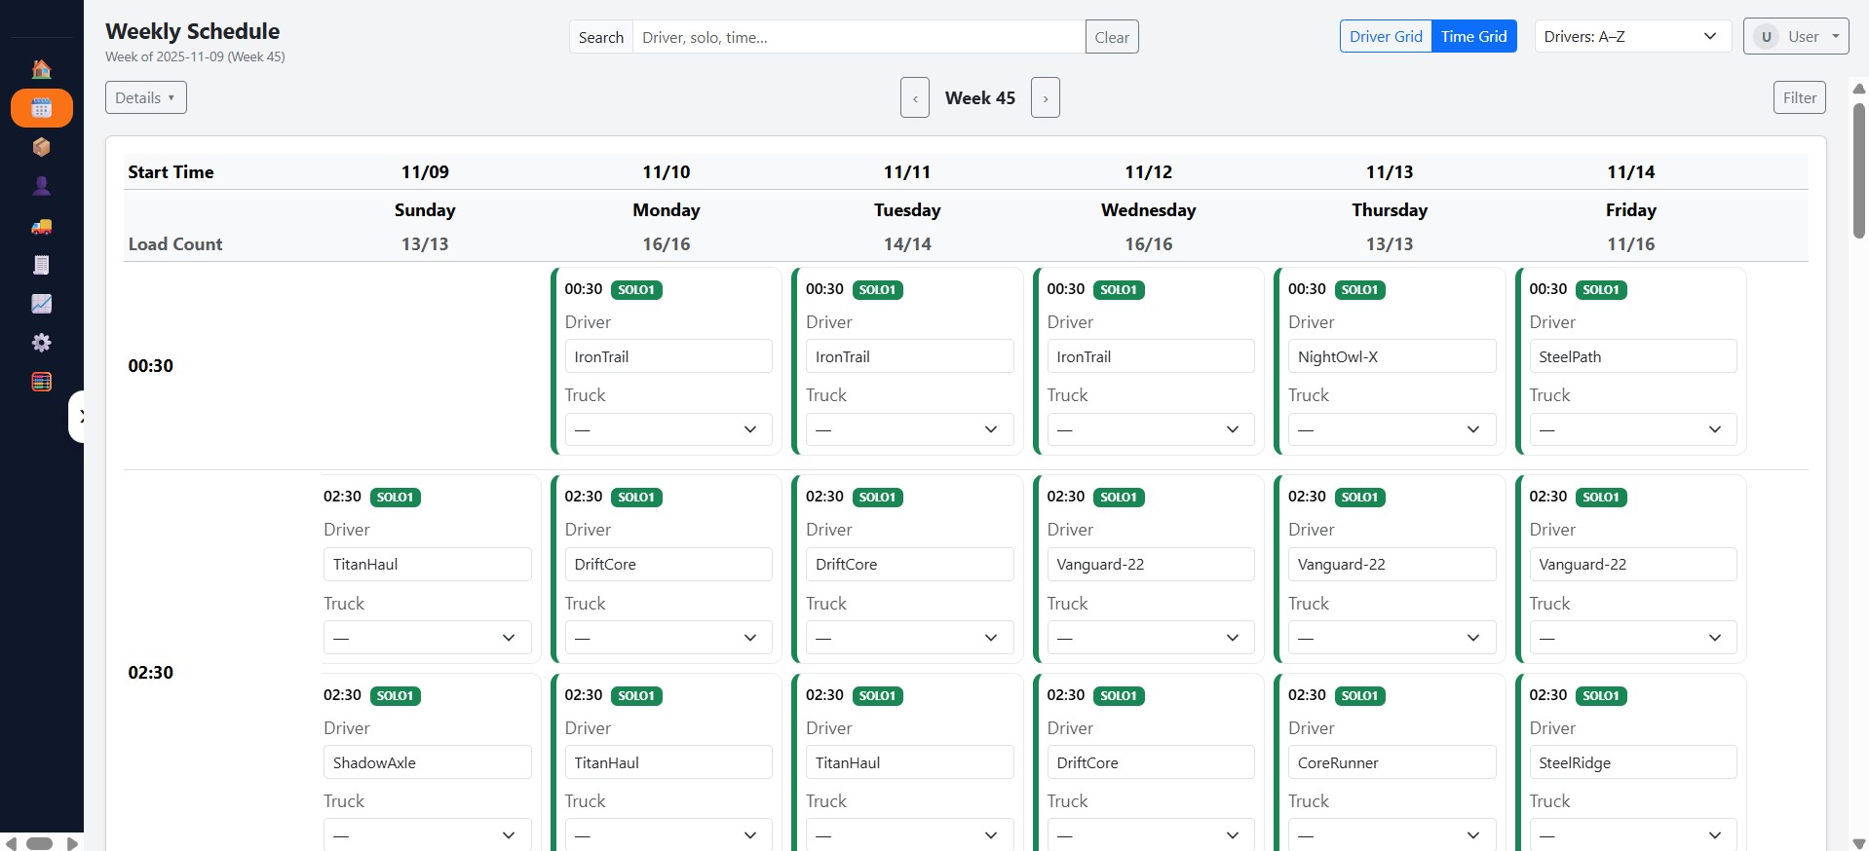This screenshot has width=1869, height=851.
Task: Open Truck dropdown for Monday 00:30 IronTrail
Action: 667,429
